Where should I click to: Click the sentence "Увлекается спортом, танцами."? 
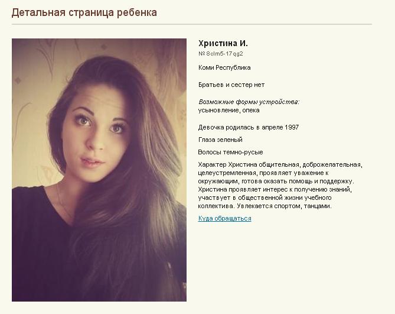tap(285, 206)
